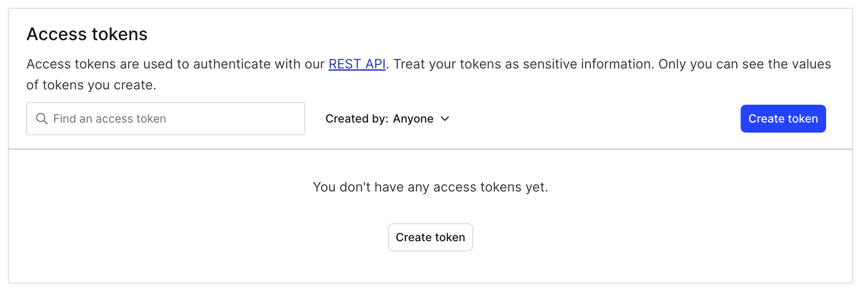The width and height of the screenshot is (861, 294).
Task: Click the magnifying glass search icon
Action: 41,119
